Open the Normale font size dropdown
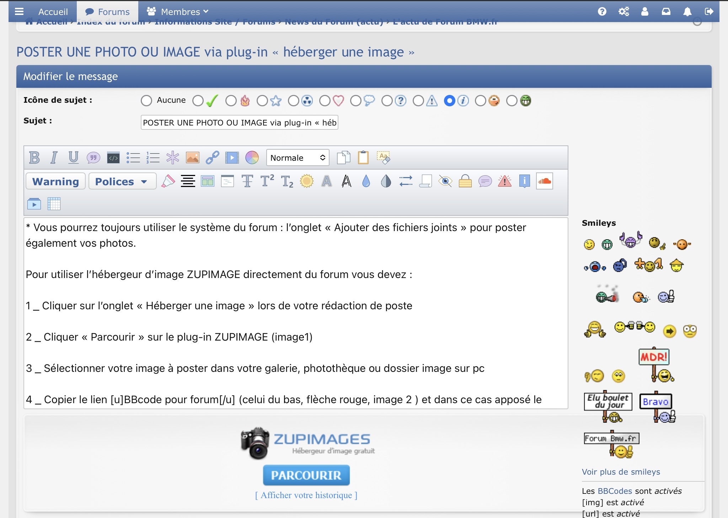The width and height of the screenshot is (728, 518). pos(298,157)
